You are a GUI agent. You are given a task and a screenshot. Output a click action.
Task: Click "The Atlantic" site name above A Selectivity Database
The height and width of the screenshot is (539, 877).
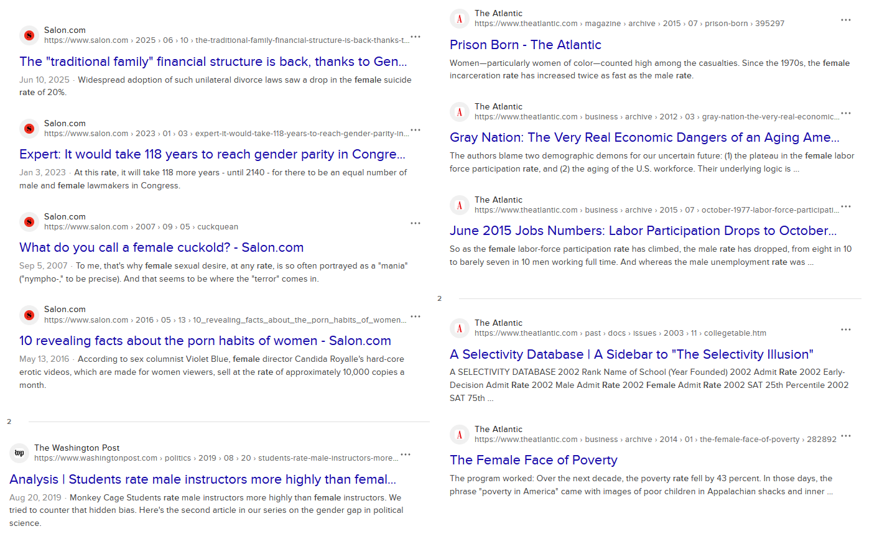pos(498,323)
